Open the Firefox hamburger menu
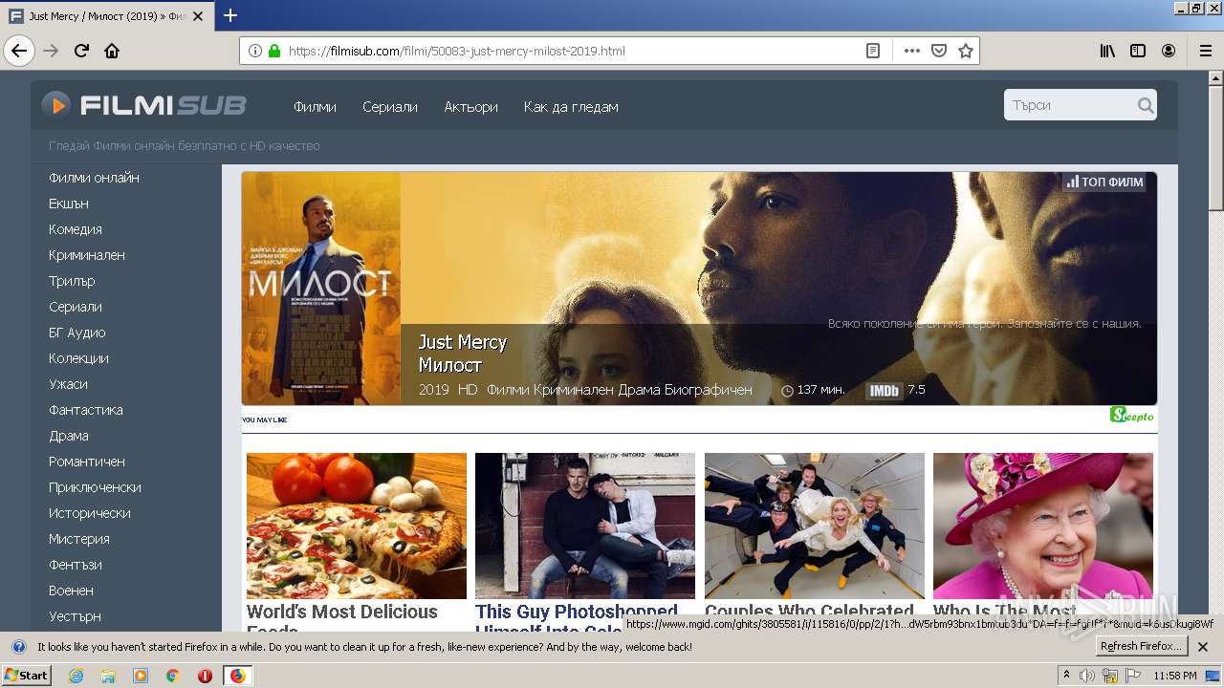This screenshot has width=1224, height=688. pyautogui.click(x=1206, y=51)
